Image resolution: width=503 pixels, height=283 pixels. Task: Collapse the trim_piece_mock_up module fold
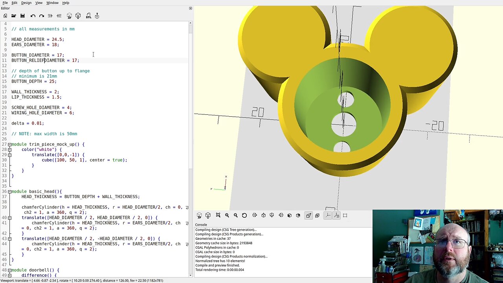9,144
